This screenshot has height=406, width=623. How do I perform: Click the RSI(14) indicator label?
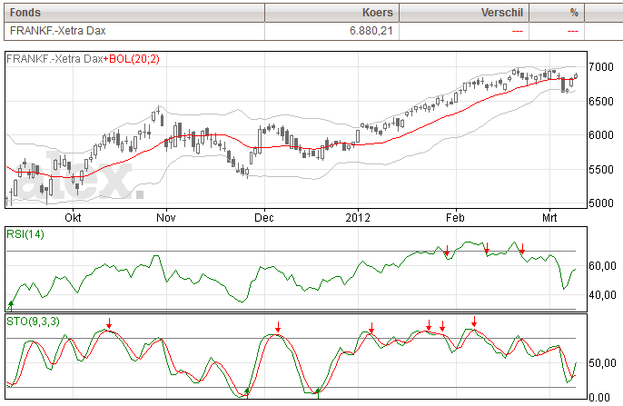tap(25, 234)
